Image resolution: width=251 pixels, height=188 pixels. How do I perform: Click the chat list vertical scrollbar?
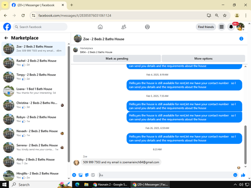(x=69, y=104)
